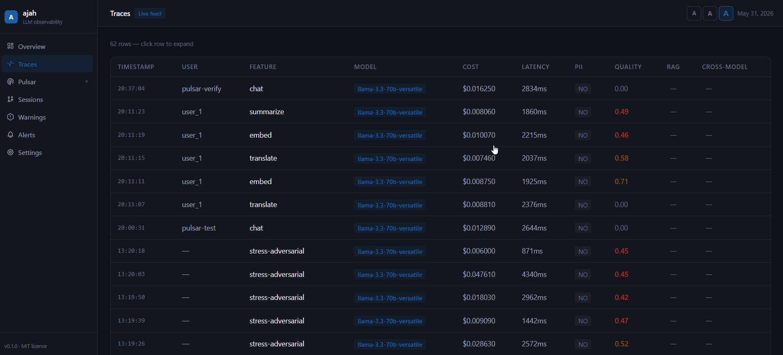Screen dimensions: 783x355
Task: Click the QUALITY column header
Action: click(x=628, y=67)
